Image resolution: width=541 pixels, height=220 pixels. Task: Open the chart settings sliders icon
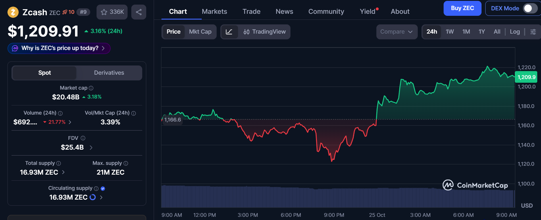pyautogui.click(x=533, y=32)
